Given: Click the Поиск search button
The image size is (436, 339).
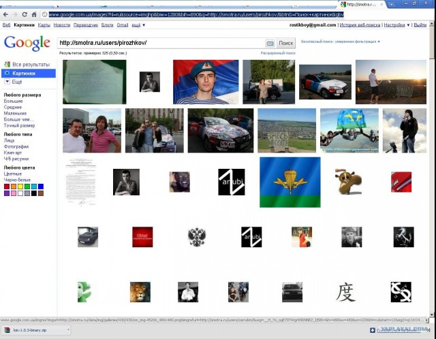Looking at the screenshot, I should 286,43.
